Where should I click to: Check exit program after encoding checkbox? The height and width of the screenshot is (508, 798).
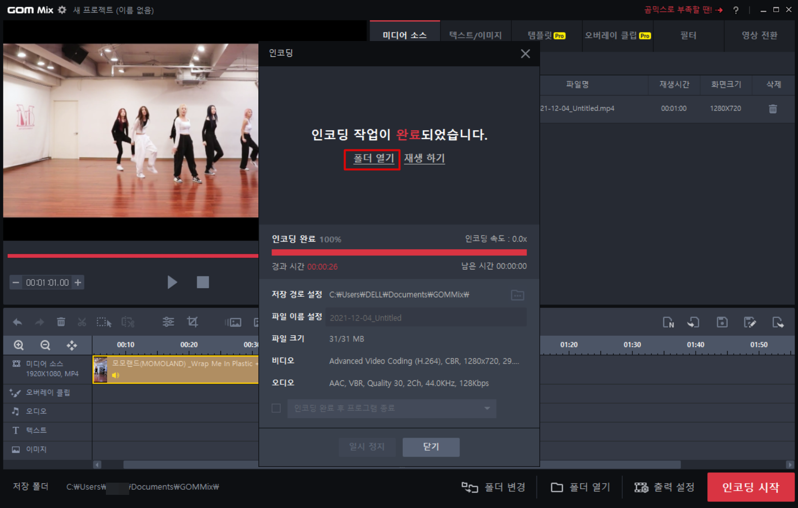(x=276, y=408)
